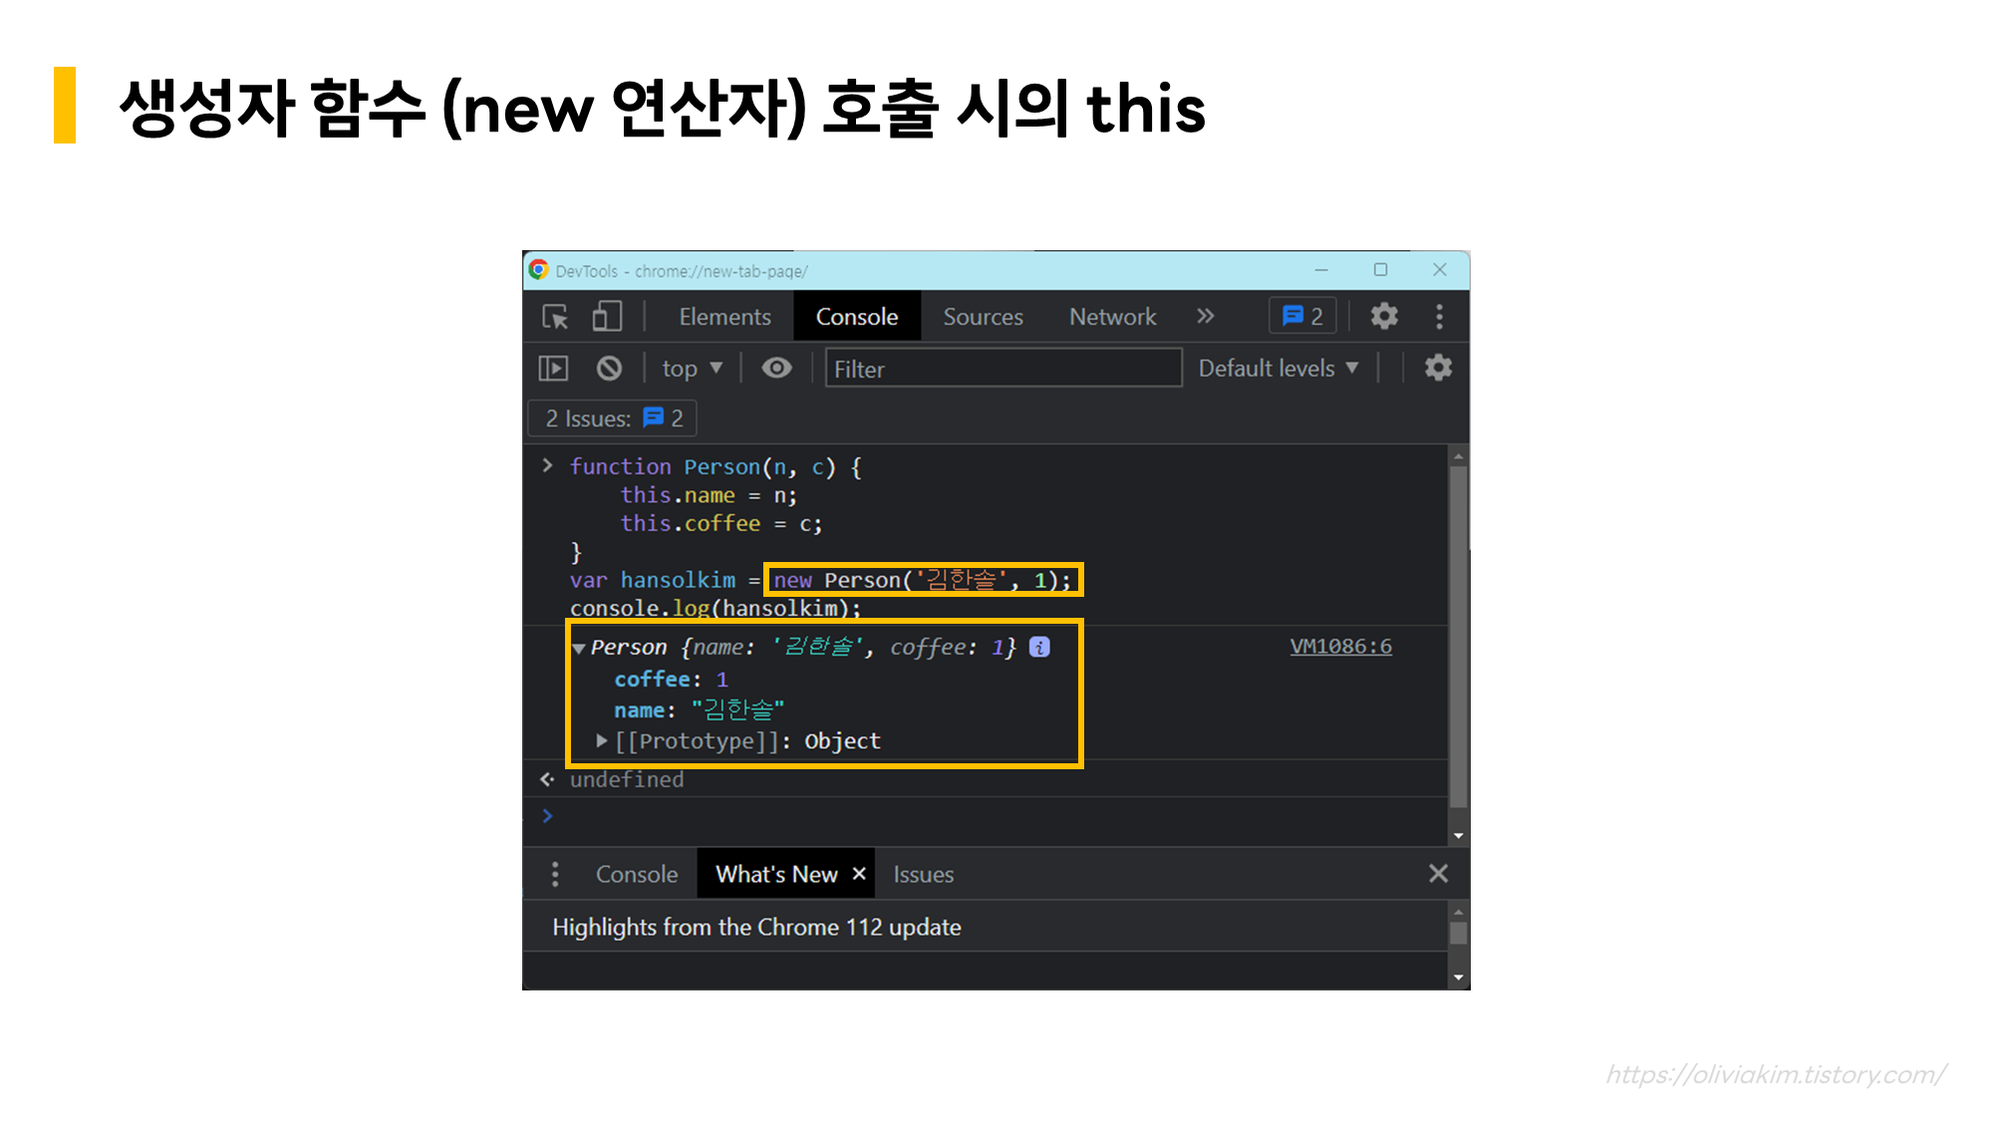Open the Default levels dropdown

pyautogui.click(x=1278, y=369)
